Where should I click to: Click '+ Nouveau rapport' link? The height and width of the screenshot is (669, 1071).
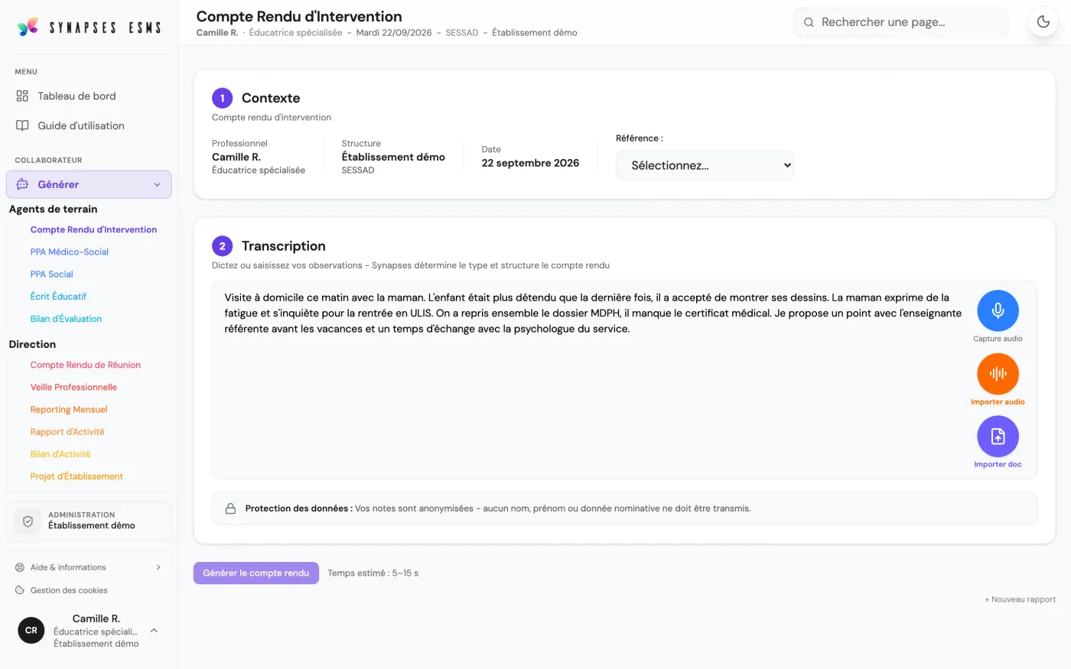click(1020, 599)
